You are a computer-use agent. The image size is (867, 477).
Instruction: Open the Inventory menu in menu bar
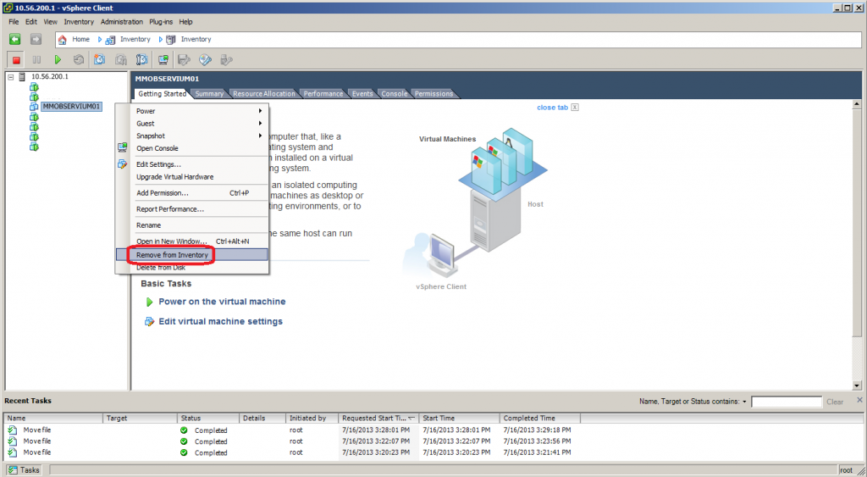(79, 21)
